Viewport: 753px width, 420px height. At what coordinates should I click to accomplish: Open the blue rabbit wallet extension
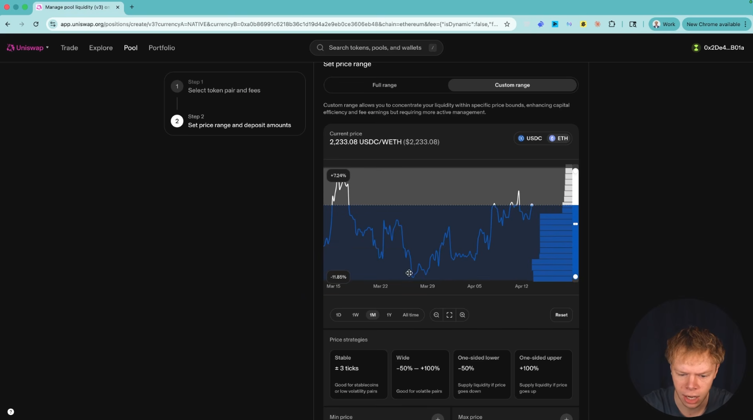[x=540, y=24]
